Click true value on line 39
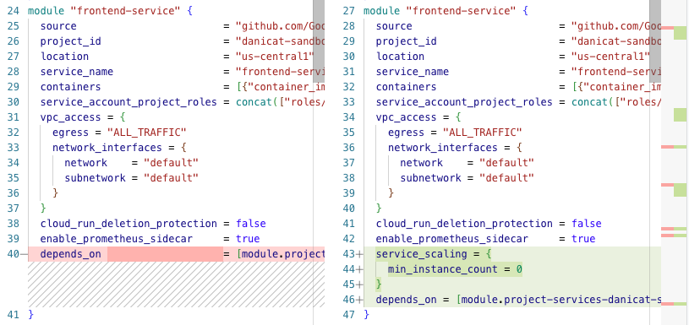Viewport: 689px width, 325px height. point(248,239)
